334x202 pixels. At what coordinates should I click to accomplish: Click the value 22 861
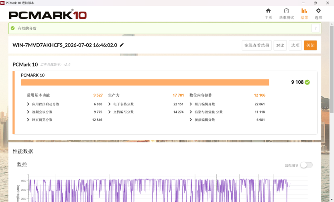[260, 104]
